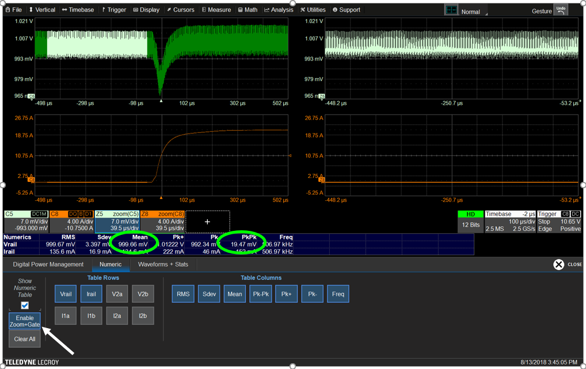Click the grid display mode icon

451,10
